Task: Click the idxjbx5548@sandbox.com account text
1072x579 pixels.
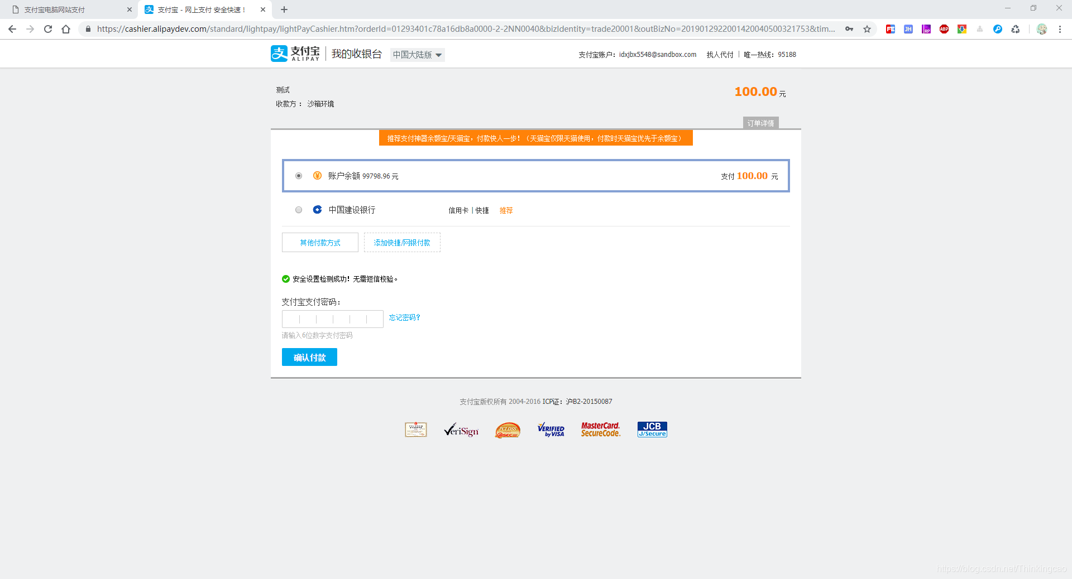Action: 658,55
